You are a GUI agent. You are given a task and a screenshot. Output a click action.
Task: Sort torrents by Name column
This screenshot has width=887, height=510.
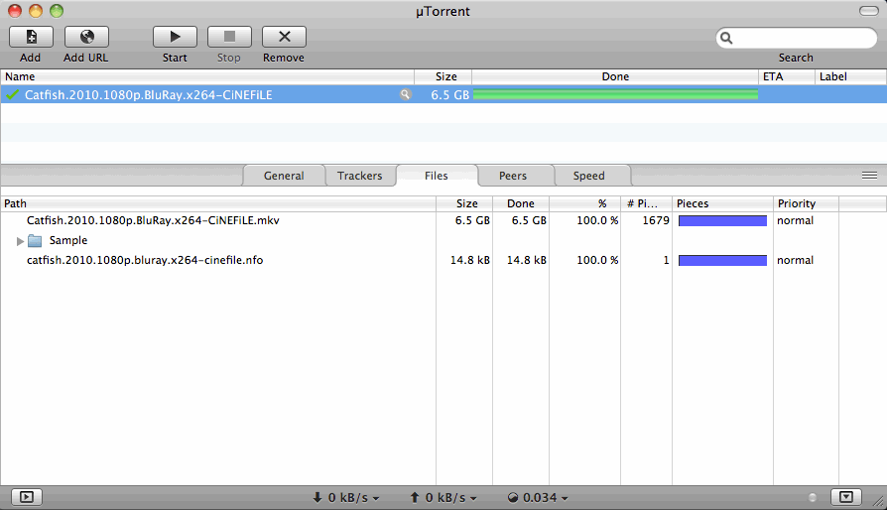tap(207, 76)
